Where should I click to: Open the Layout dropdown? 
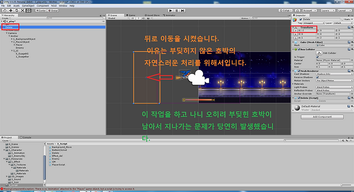(x=344, y=11)
